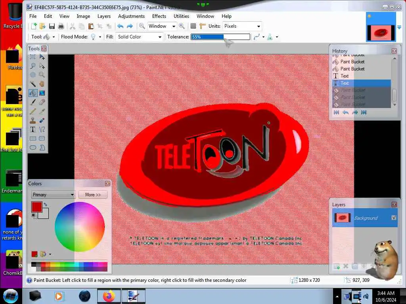Click the Paste clipboard toolbar icon
Viewport: 406px width, 304px height.
pyautogui.click(x=91, y=26)
